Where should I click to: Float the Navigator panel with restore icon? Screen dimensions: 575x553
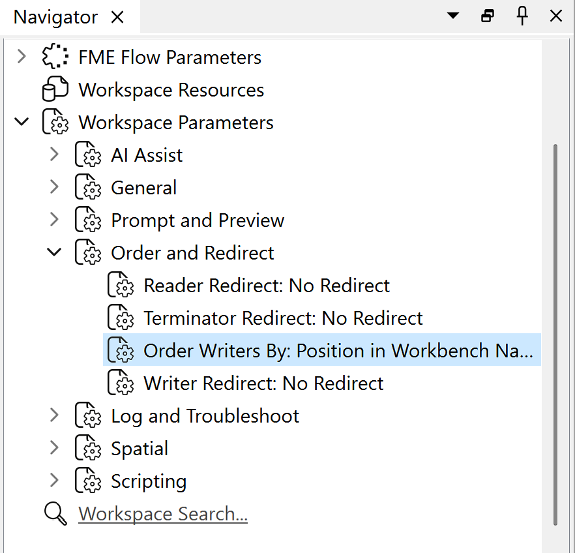pos(488,16)
